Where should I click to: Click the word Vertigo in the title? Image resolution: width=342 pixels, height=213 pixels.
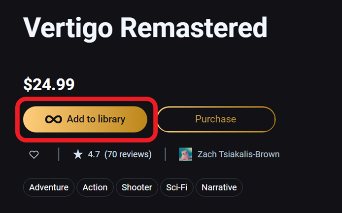click(x=68, y=29)
